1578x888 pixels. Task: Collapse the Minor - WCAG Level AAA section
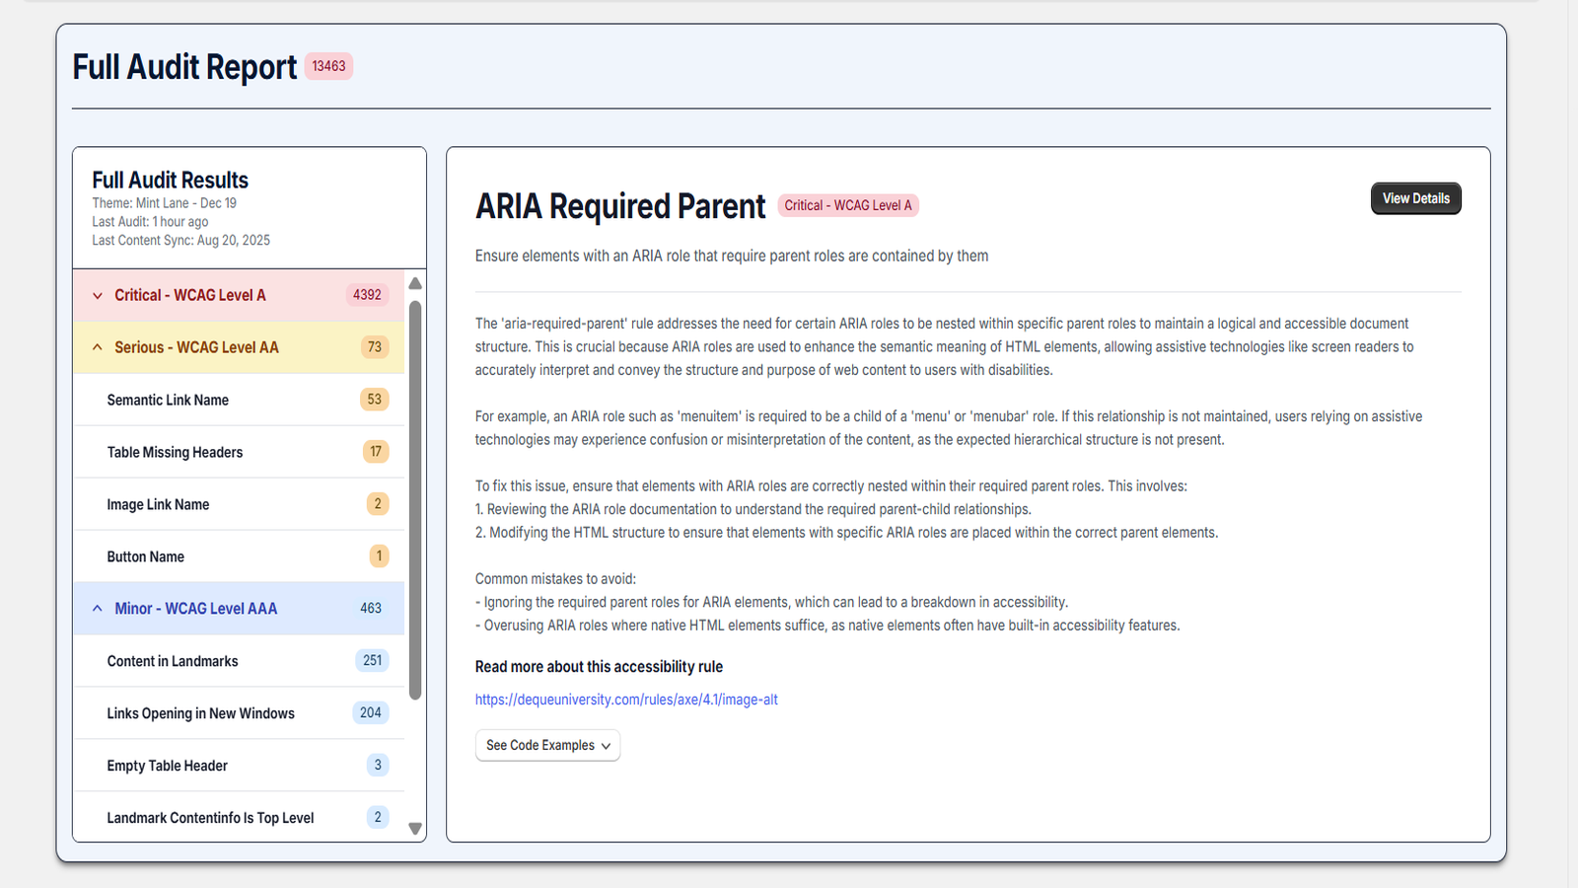[195, 609]
